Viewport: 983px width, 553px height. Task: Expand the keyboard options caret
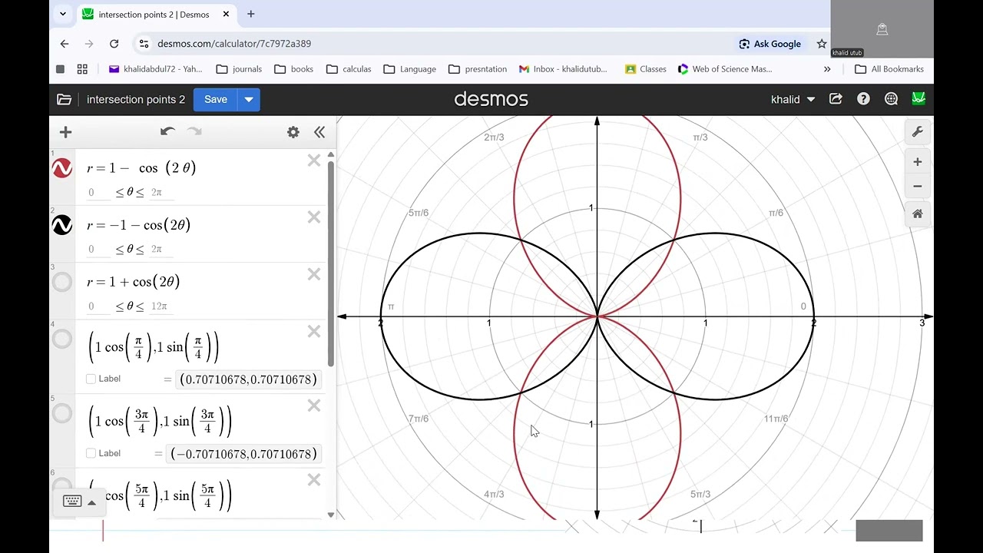[91, 502]
